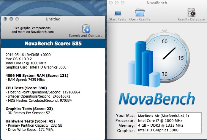
Task: Click the Start Tests laptop icon
Action: tap(118, 13)
